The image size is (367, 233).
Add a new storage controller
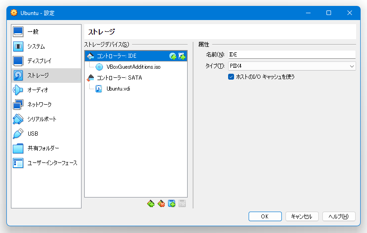(x=151, y=203)
